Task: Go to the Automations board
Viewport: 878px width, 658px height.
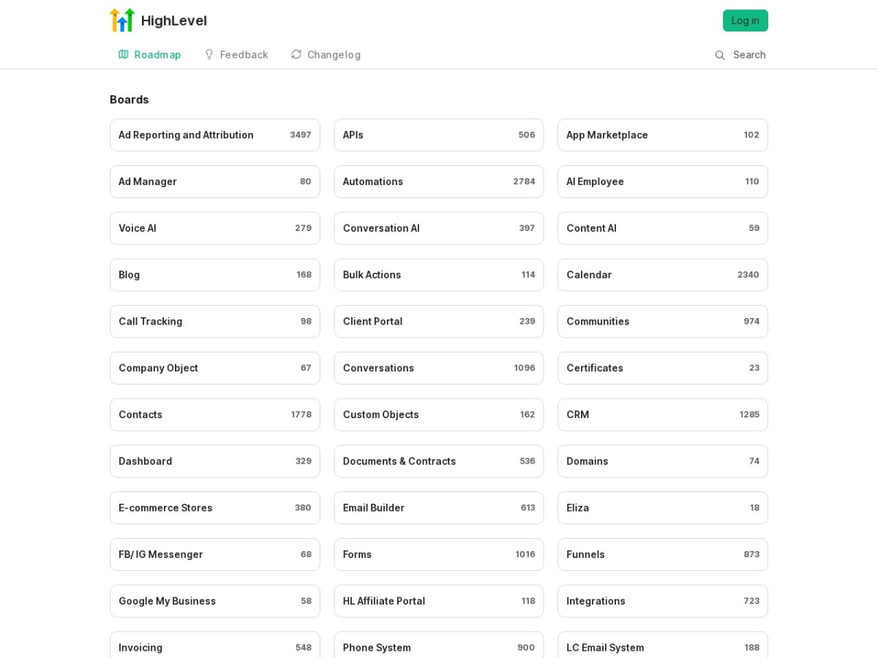Action: coord(439,182)
